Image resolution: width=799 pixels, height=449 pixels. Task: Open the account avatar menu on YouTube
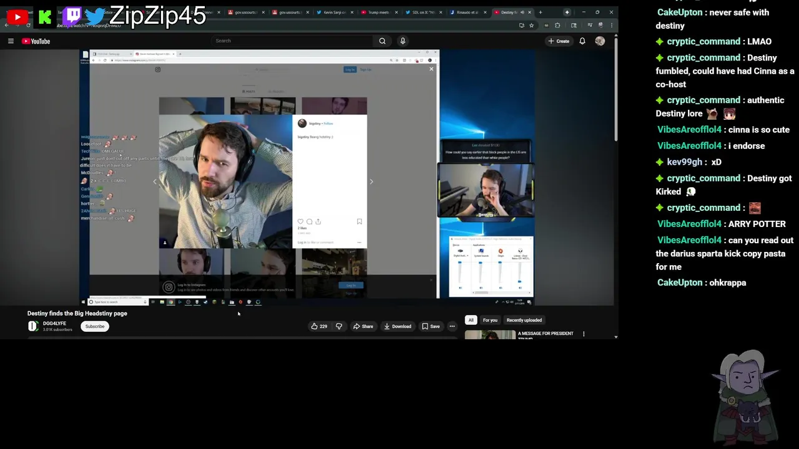click(x=600, y=41)
